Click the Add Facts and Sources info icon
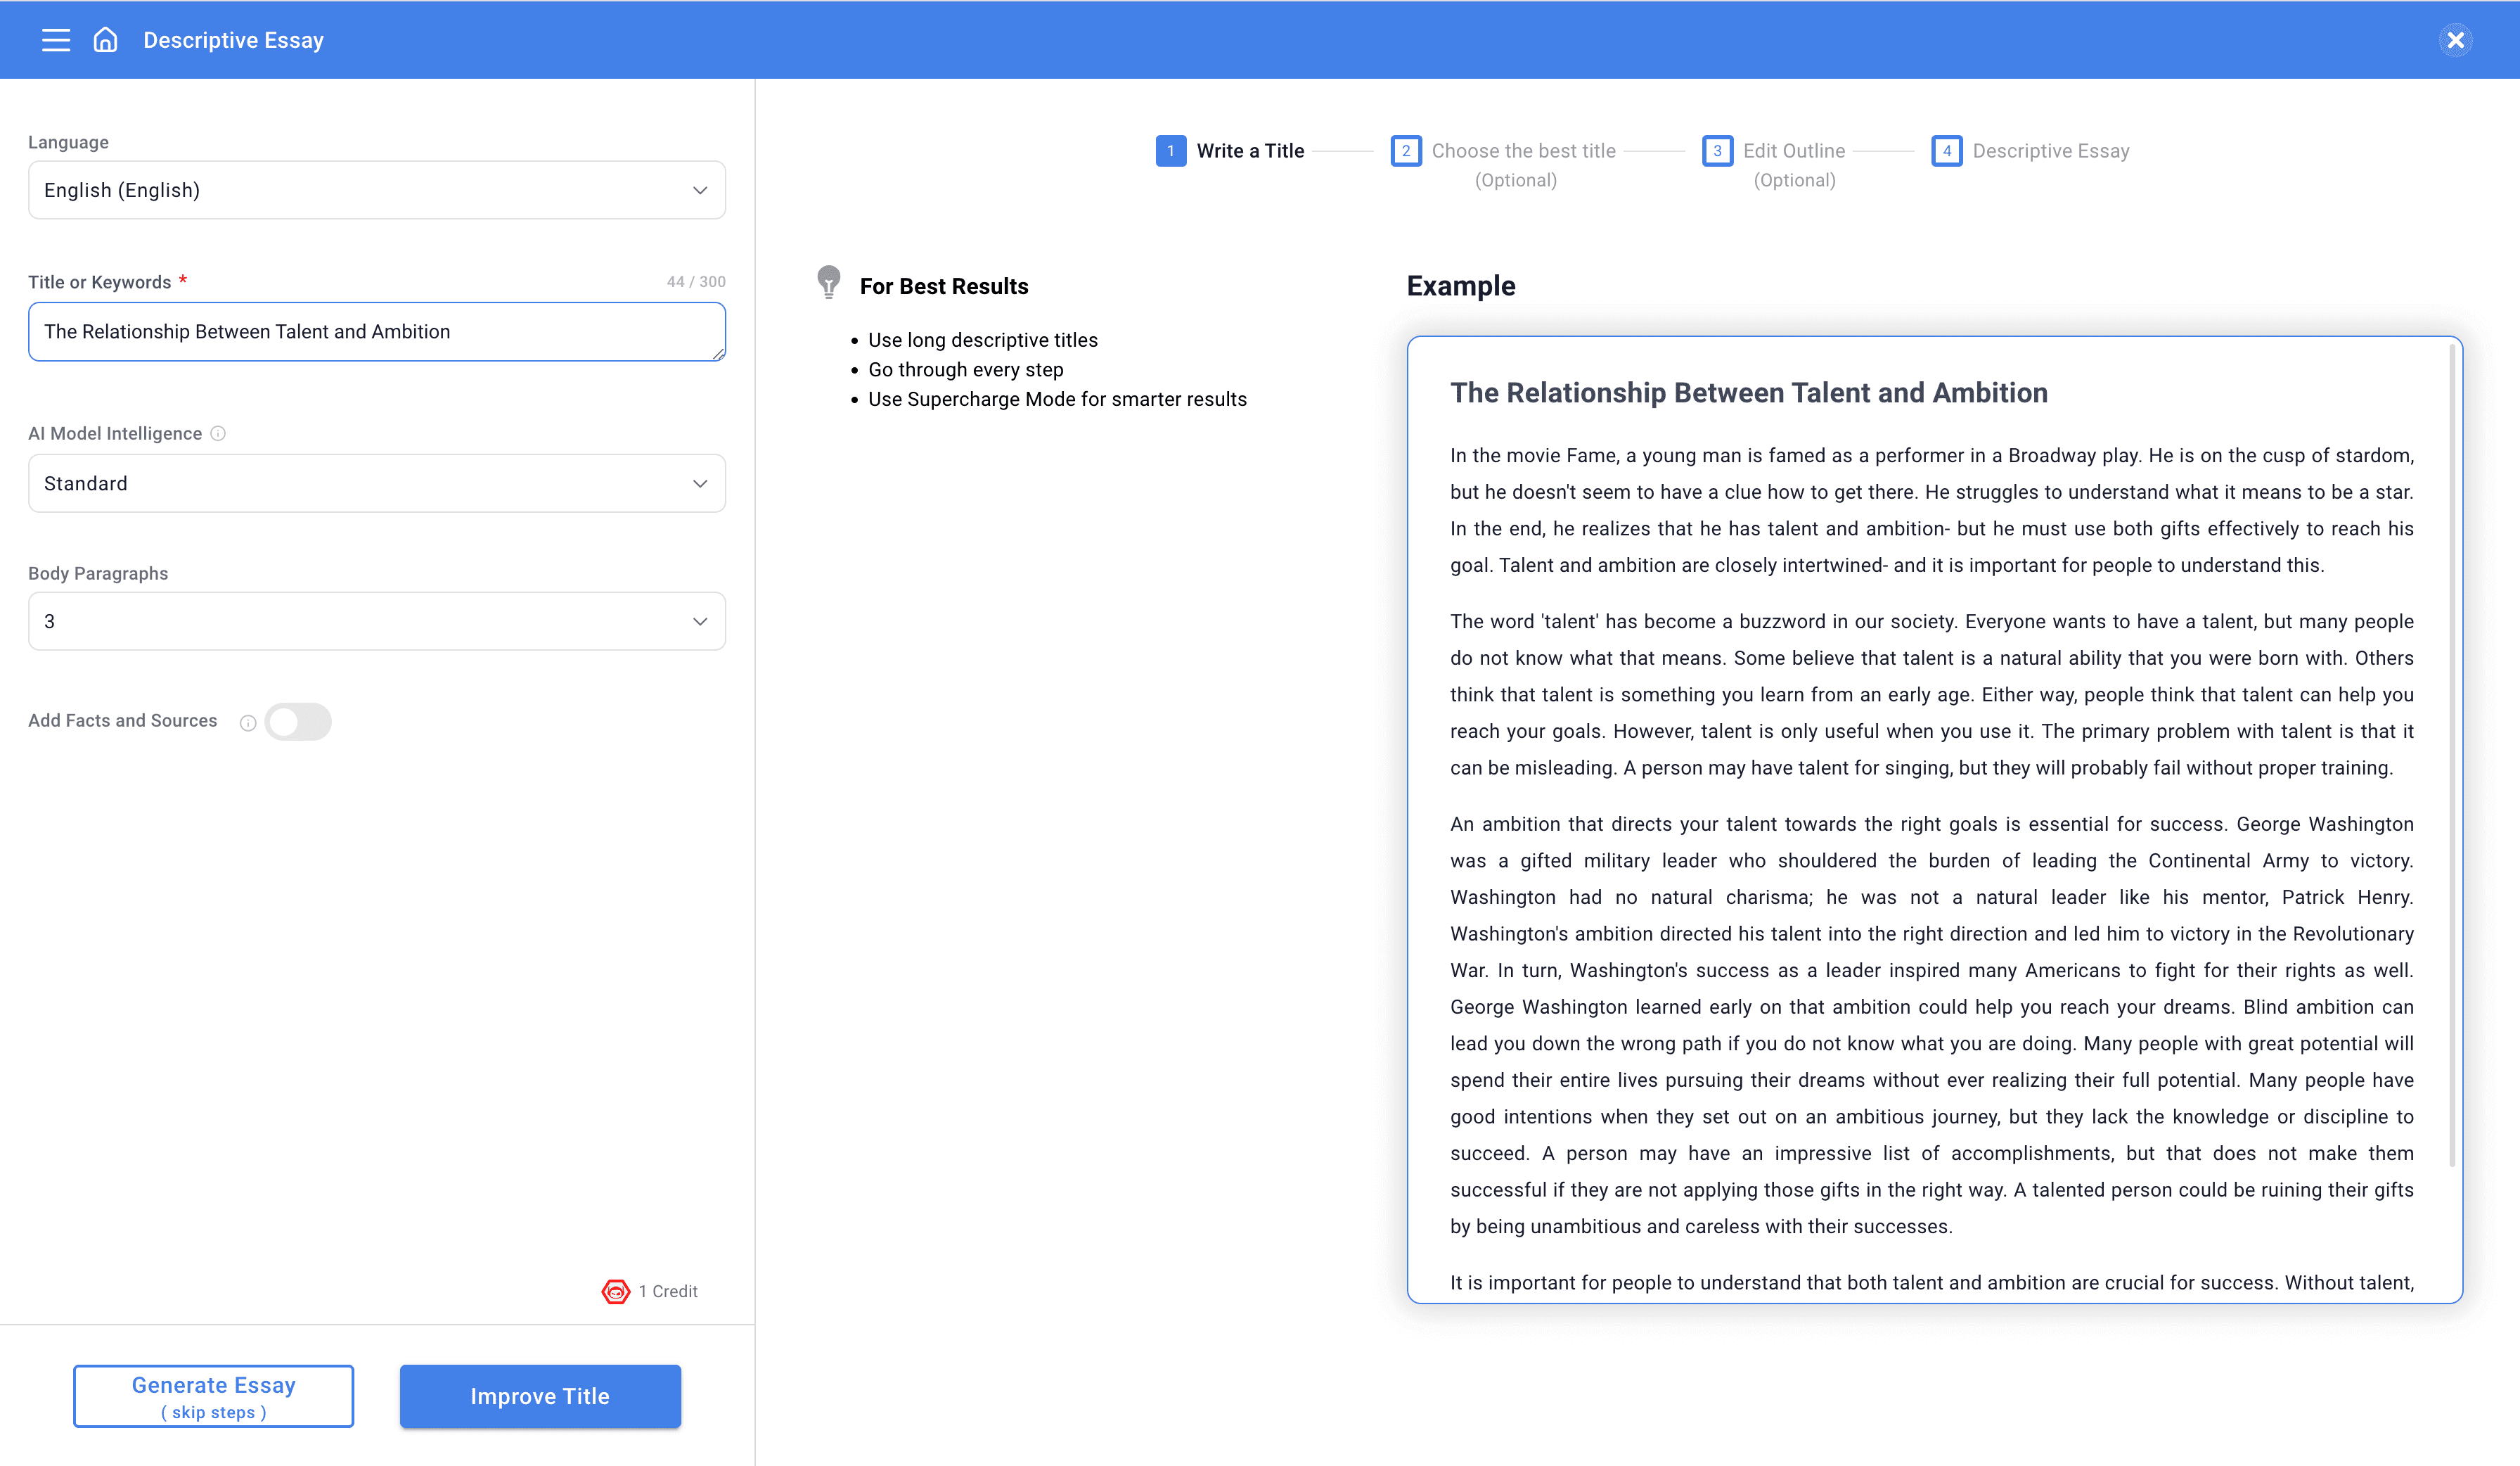The image size is (2520, 1466). (x=248, y=722)
